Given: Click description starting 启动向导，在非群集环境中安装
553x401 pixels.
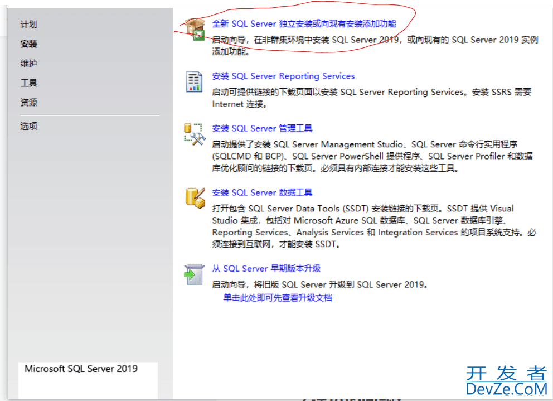Looking at the screenshot, I should pyautogui.click(x=375, y=46).
